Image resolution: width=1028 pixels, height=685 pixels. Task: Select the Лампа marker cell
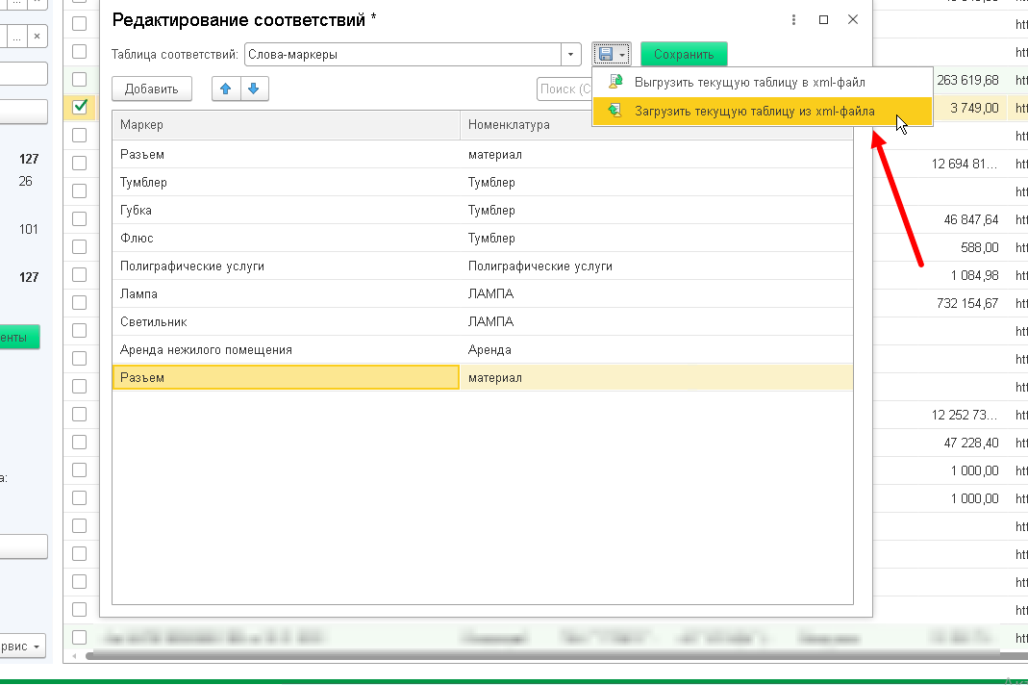click(x=286, y=294)
